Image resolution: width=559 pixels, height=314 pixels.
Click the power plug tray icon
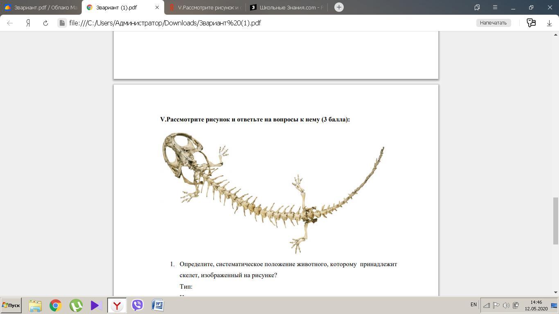516,305
